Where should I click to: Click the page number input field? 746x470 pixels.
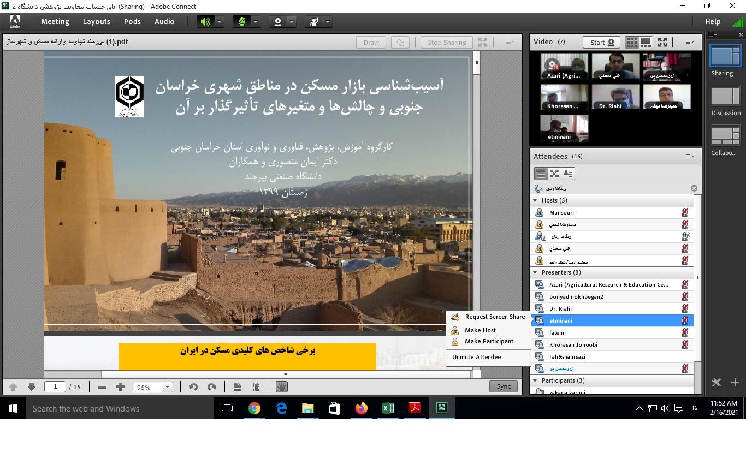[55, 386]
